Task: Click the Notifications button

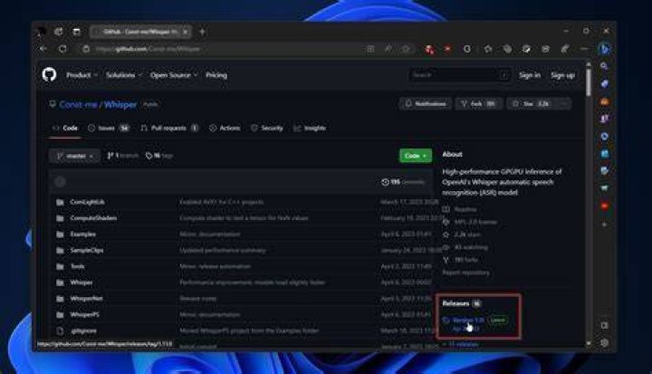Action: pyautogui.click(x=426, y=104)
